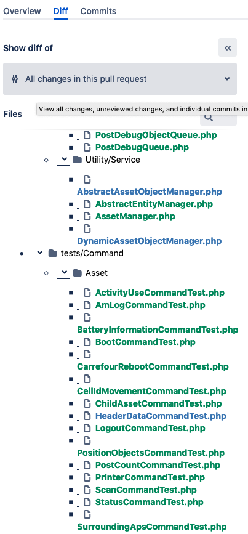Switch to the Overview tab
248x534 pixels.
click(22, 11)
